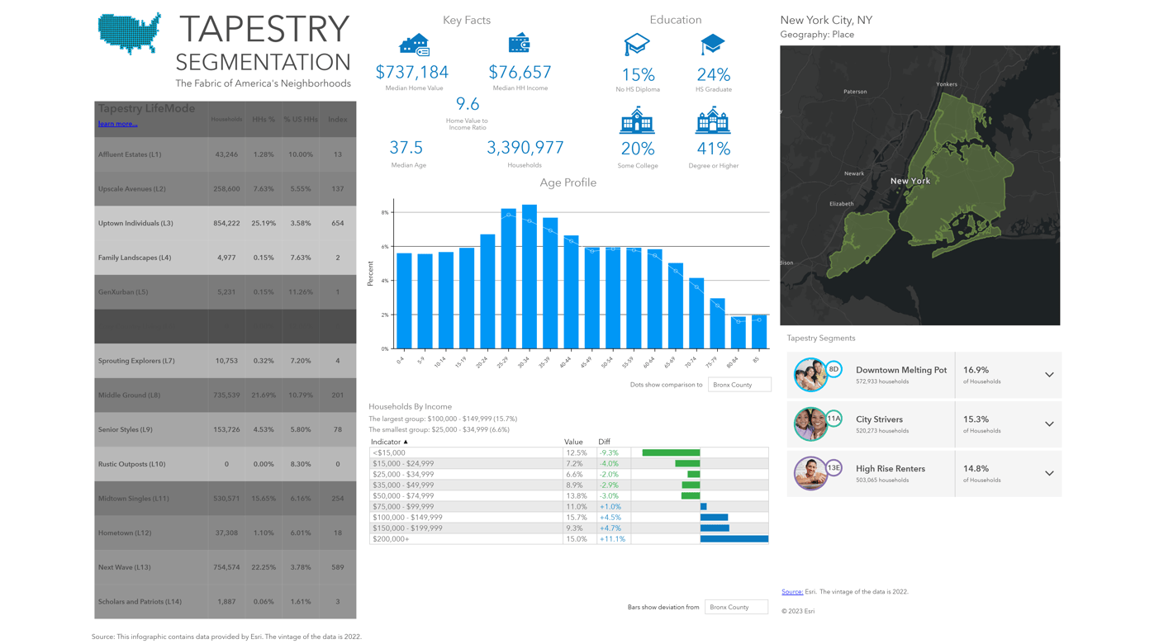Select the Diff column header
Image resolution: width=1159 pixels, height=644 pixels.
coord(604,442)
